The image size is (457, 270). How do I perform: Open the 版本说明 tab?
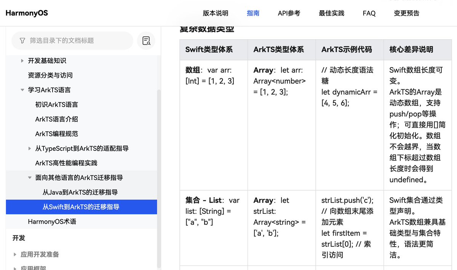pos(216,13)
